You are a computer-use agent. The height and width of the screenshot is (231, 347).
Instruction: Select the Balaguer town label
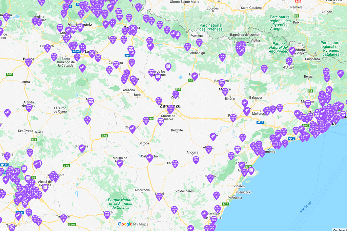click(256, 98)
